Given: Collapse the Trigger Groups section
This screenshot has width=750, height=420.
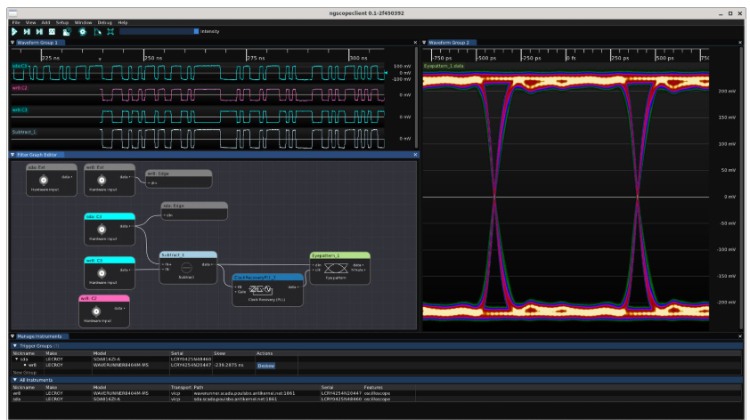Looking at the screenshot, I should [13, 345].
